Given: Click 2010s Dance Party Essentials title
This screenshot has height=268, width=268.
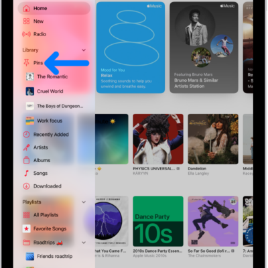Looking at the screenshot, I should (157, 251).
